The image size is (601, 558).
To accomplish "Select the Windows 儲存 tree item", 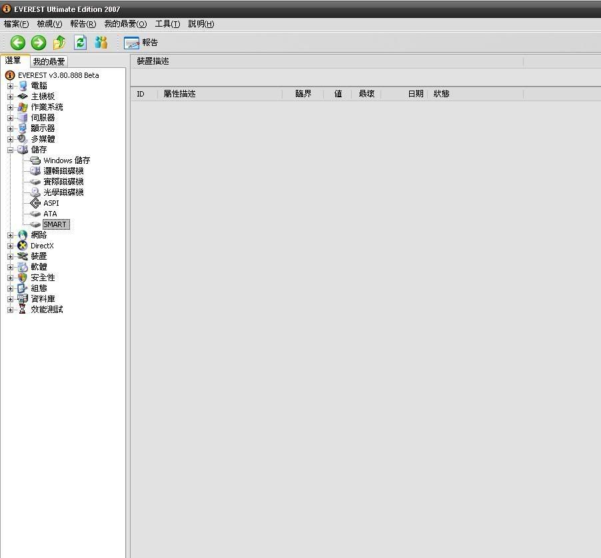I will [x=66, y=160].
